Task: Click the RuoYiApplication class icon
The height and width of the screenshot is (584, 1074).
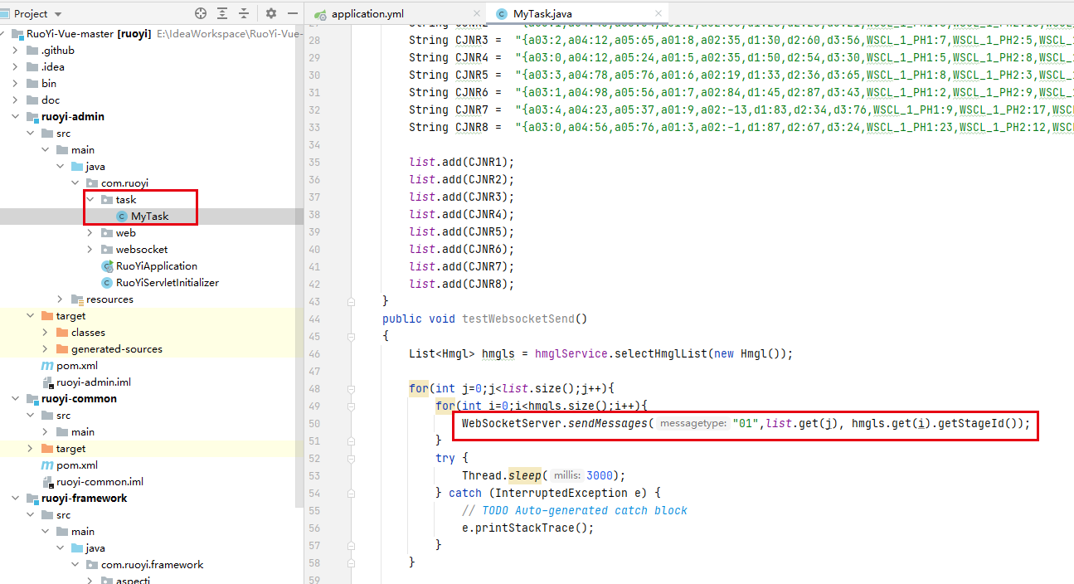Action: pyautogui.click(x=107, y=266)
